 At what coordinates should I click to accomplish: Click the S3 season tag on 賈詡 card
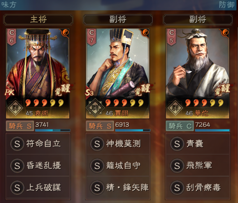point(89,92)
